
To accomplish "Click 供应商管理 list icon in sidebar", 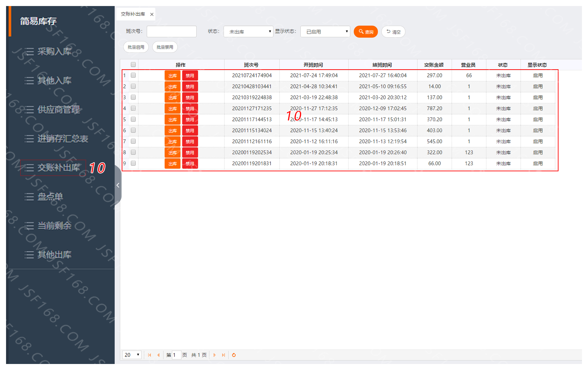I will point(29,109).
